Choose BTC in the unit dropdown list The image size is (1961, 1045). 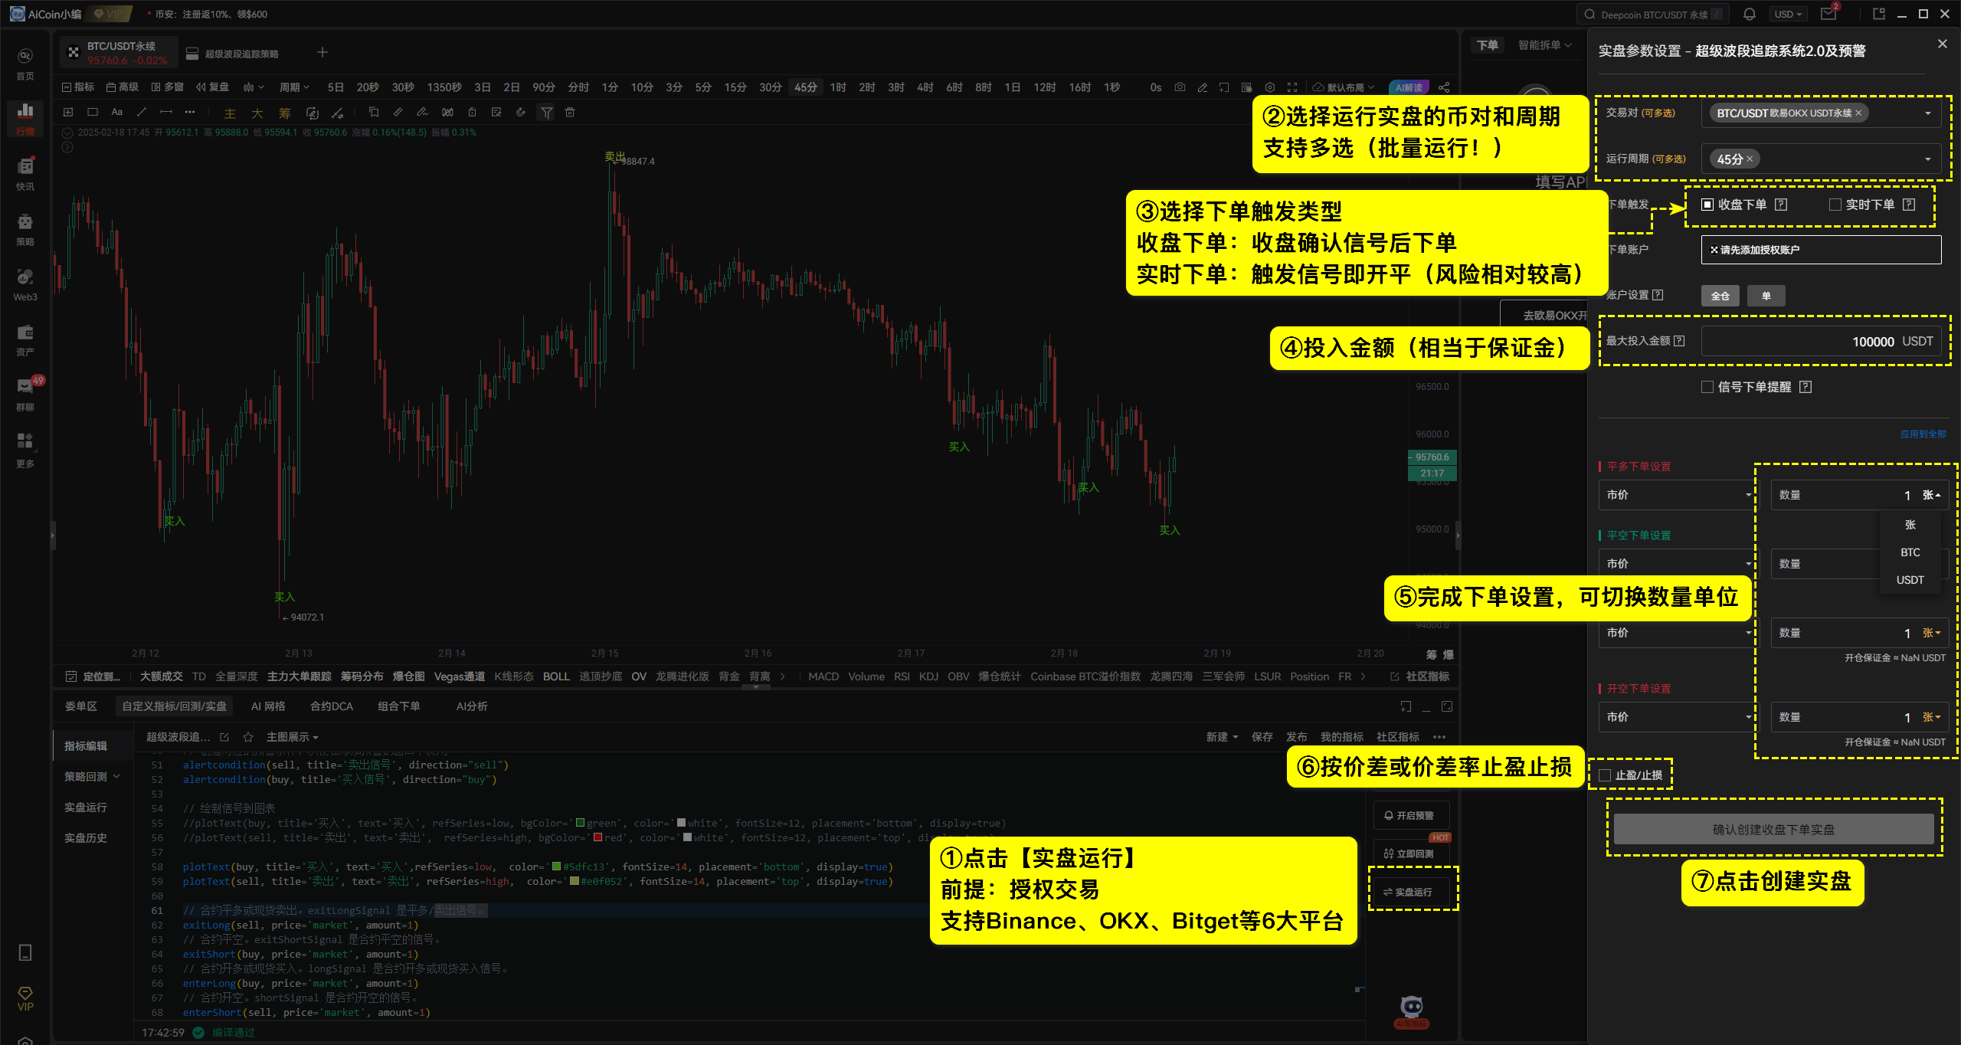pyautogui.click(x=1910, y=552)
